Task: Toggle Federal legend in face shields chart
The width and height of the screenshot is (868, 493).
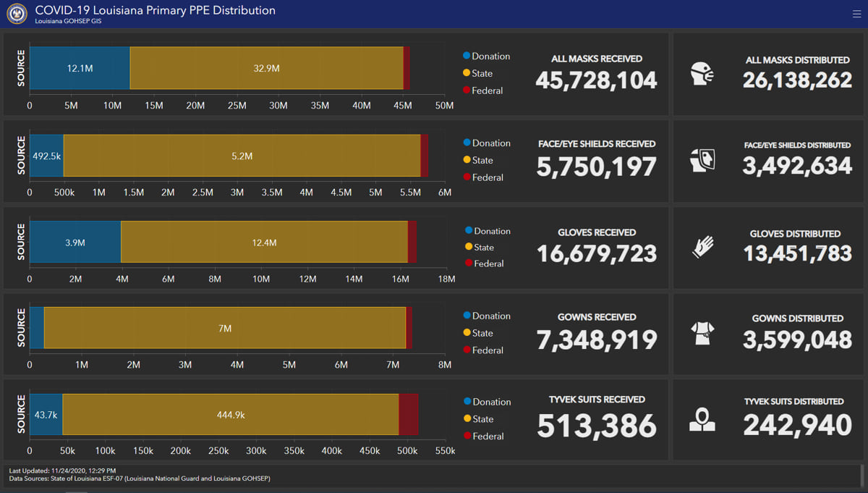Action: pos(483,177)
